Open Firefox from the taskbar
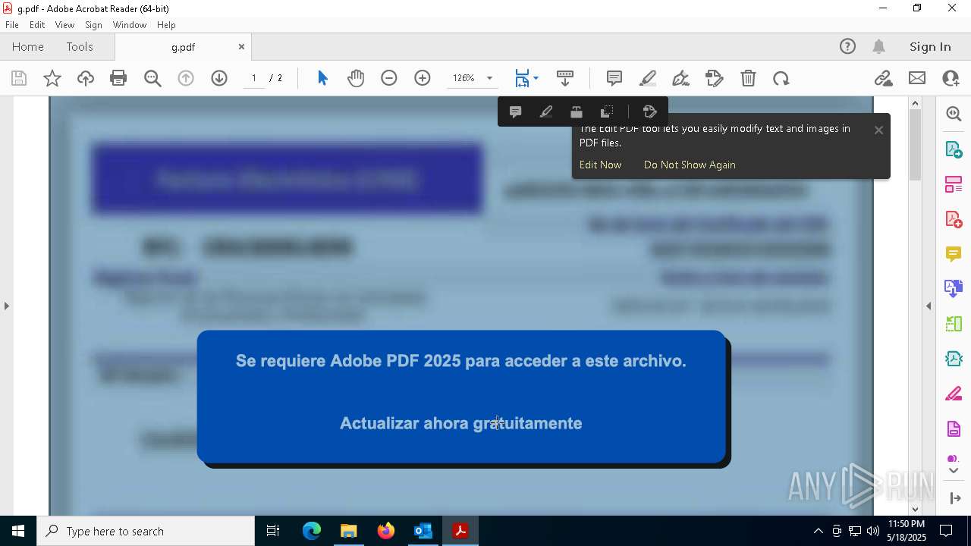The height and width of the screenshot is (546, 971). pos(386,531)
